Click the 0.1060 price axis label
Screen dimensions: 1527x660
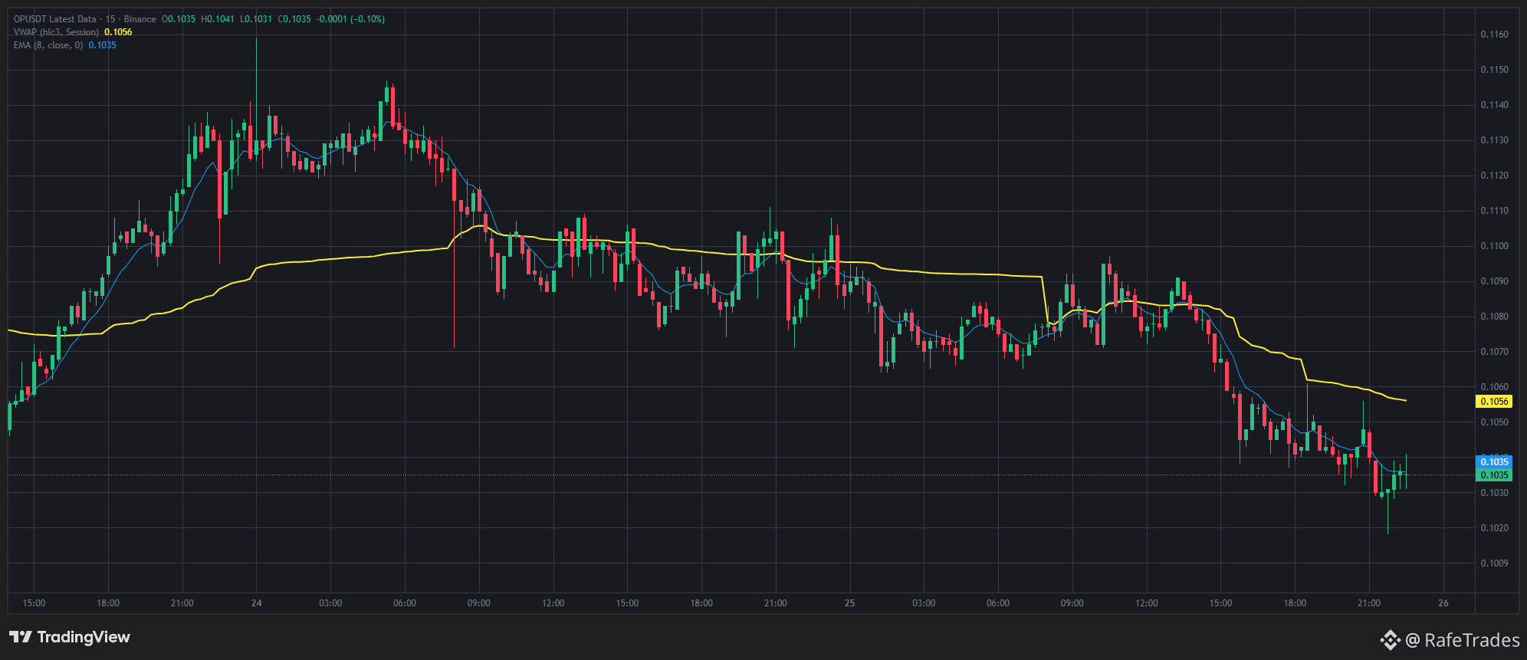click(1494, 387)
